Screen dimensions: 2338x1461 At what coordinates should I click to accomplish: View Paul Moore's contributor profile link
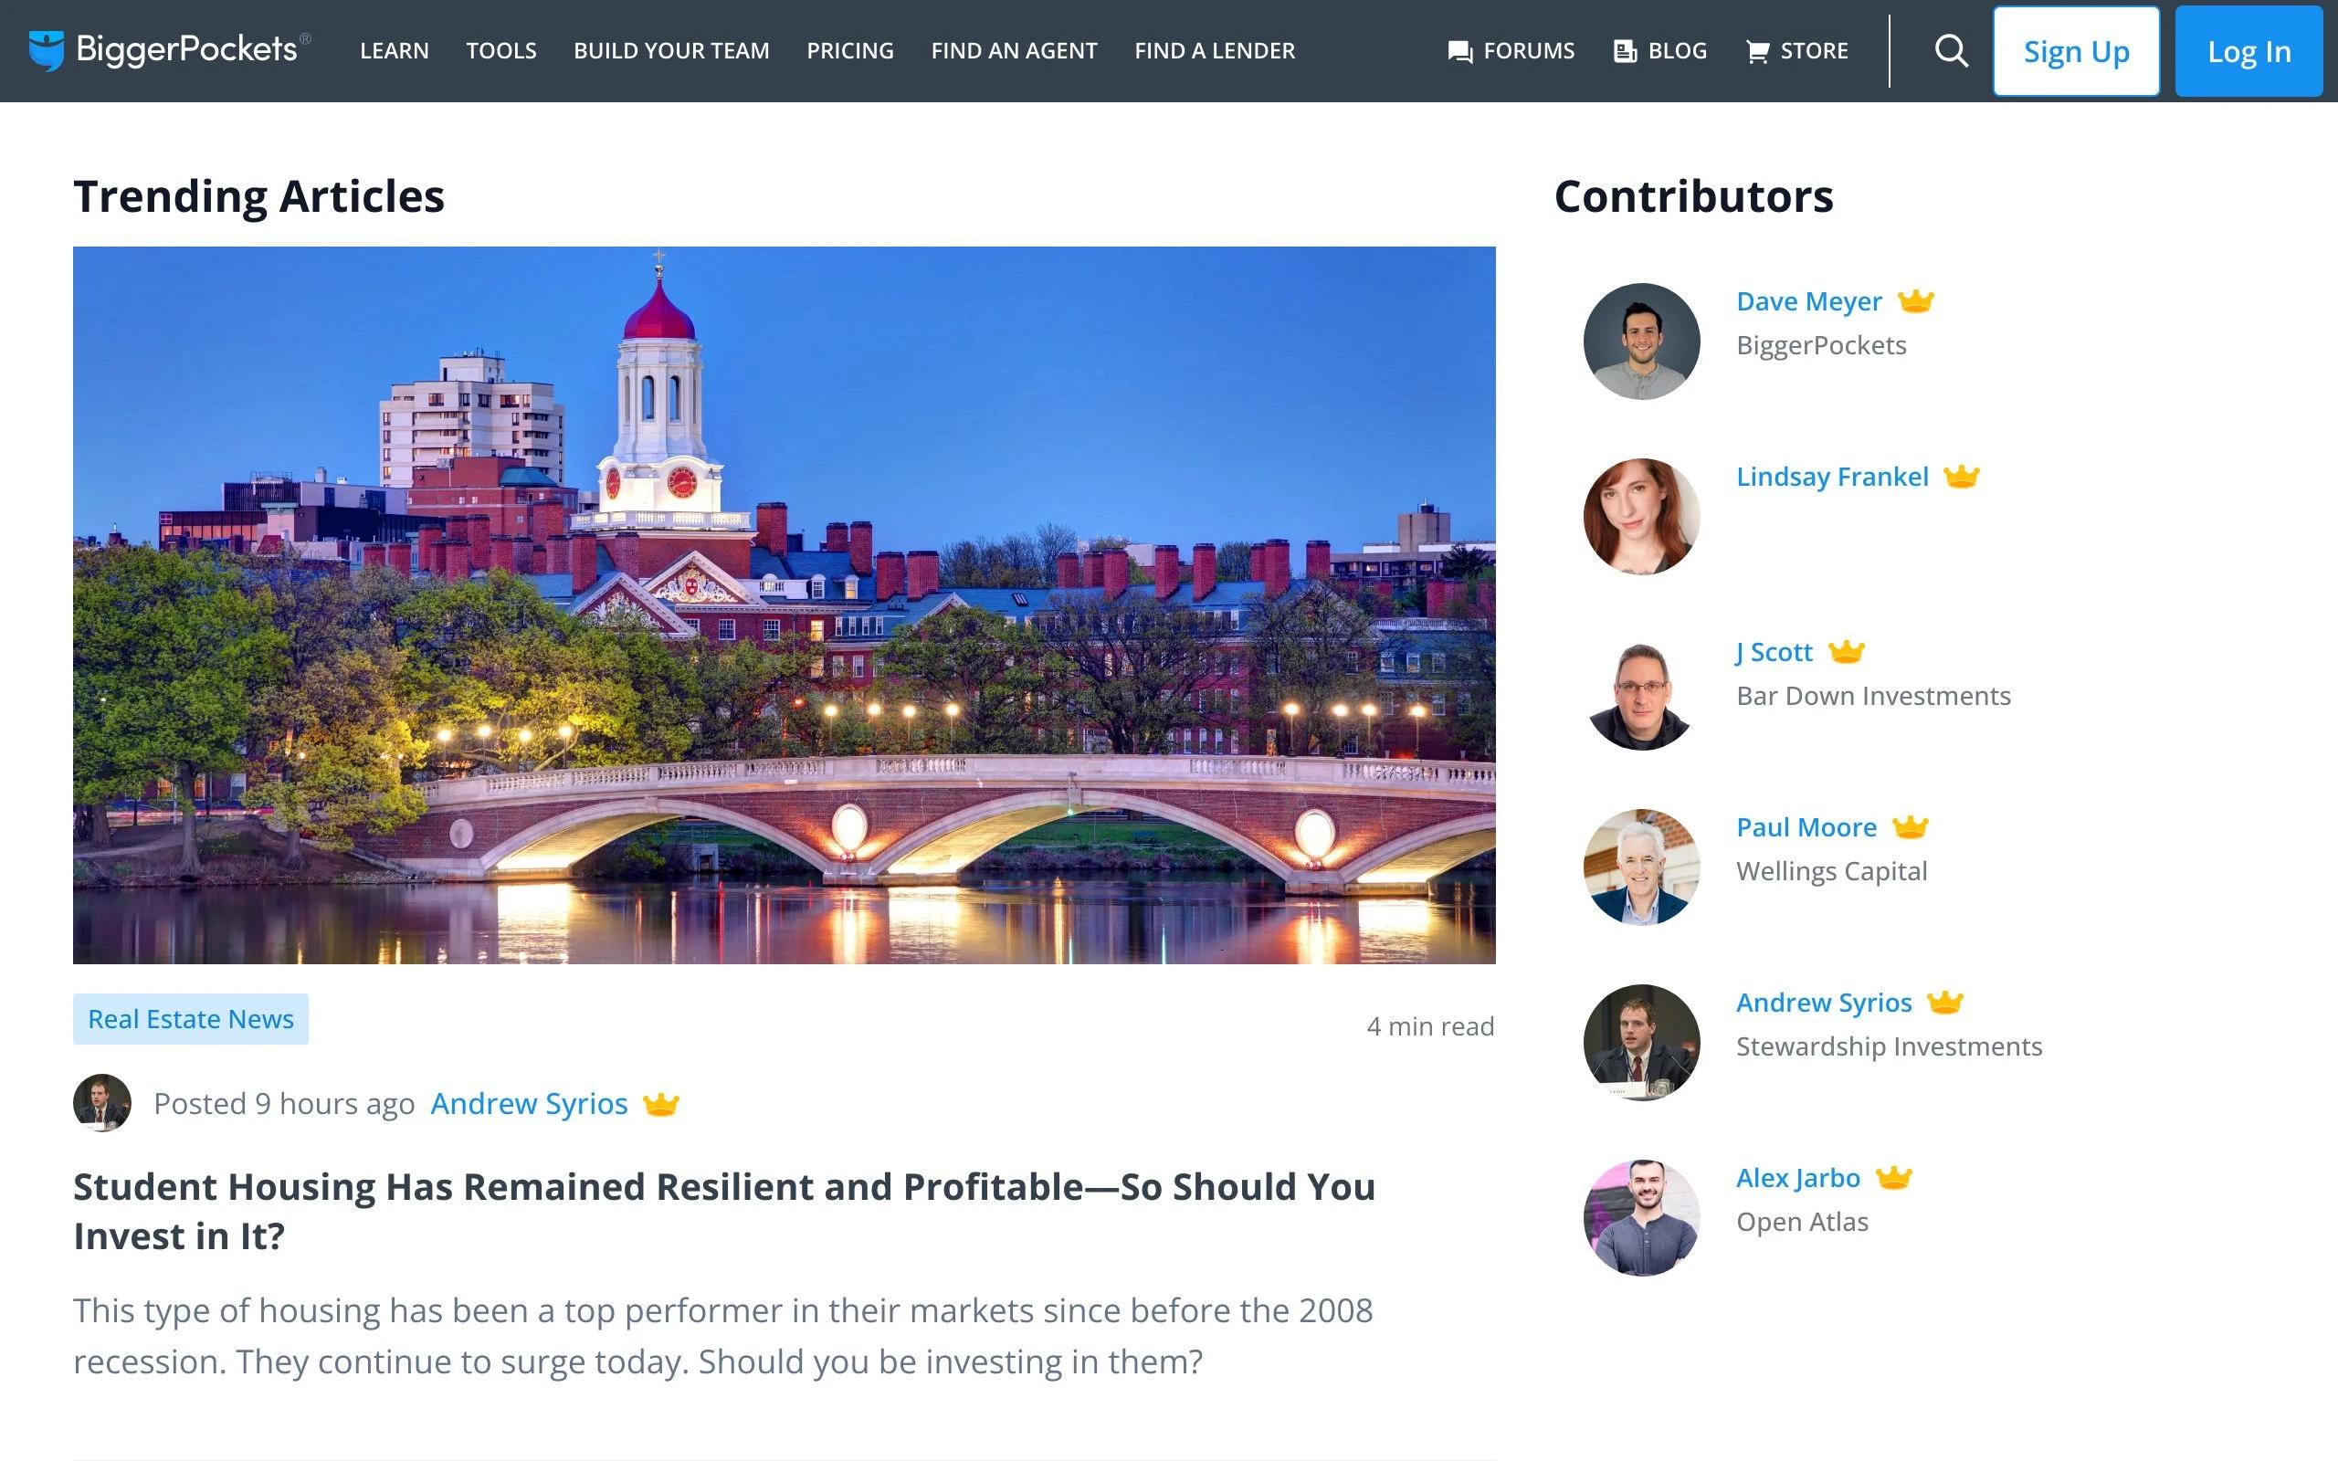click(x=1806, y=827)
